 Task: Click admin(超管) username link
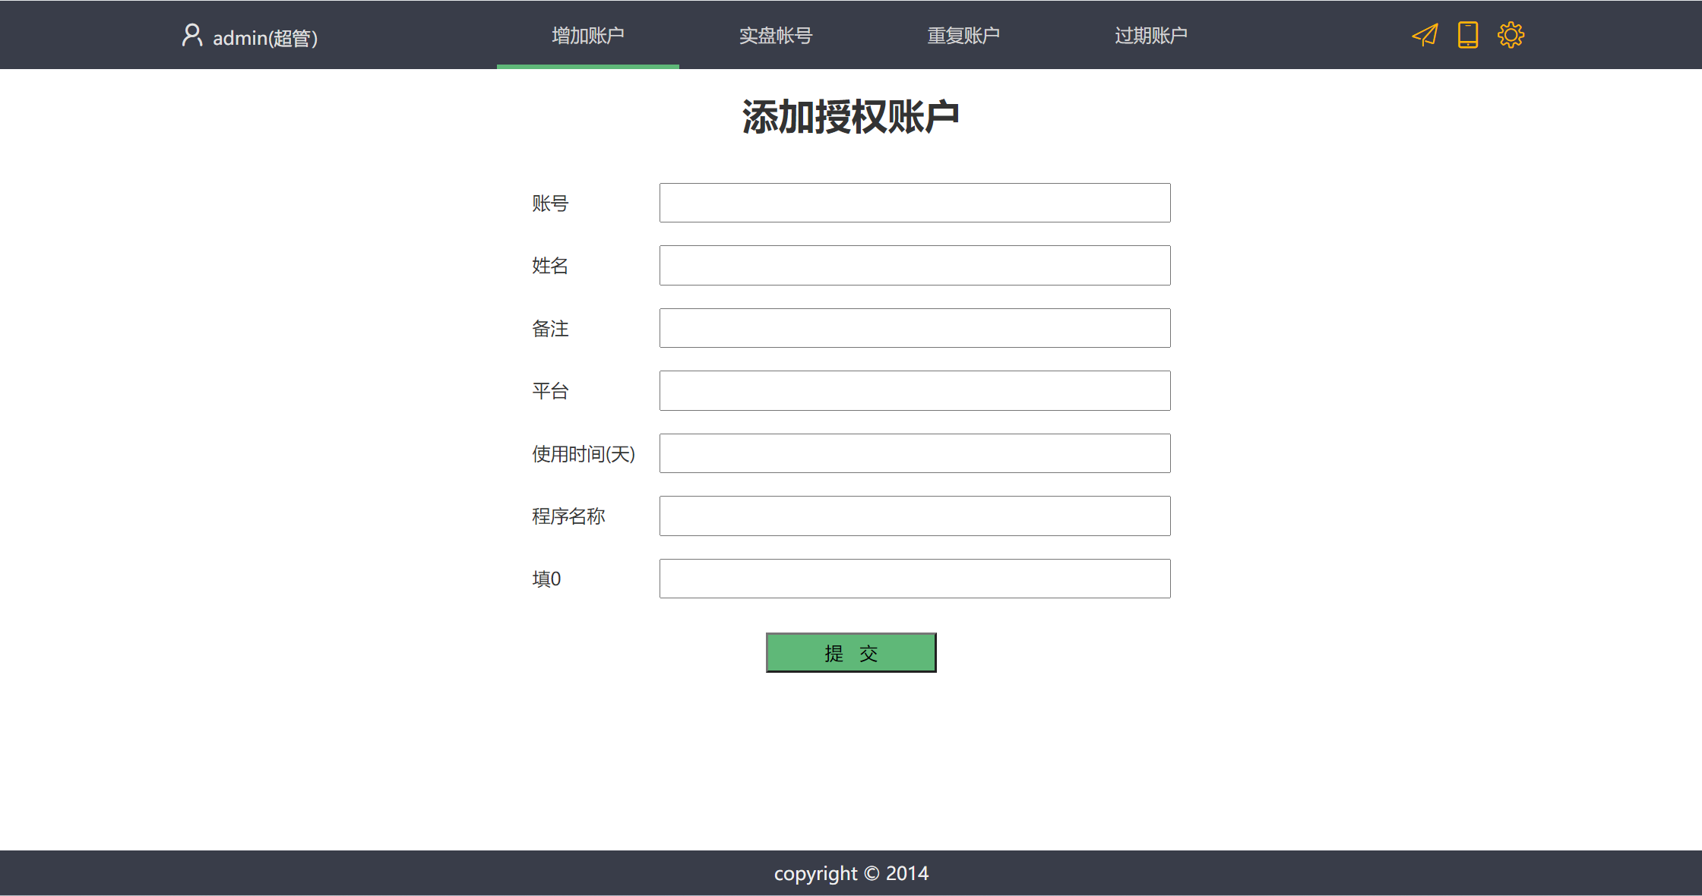265,37
